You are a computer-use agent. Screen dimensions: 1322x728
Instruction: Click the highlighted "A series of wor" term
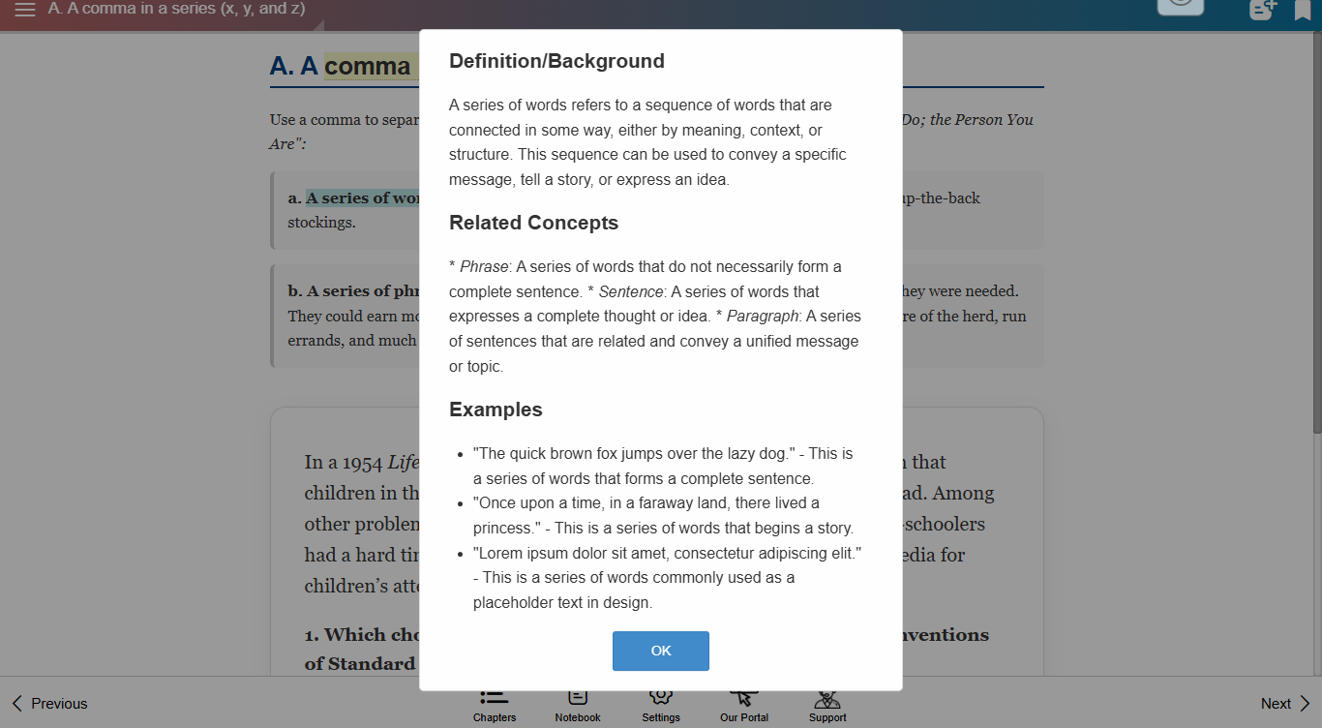[363, 198]
